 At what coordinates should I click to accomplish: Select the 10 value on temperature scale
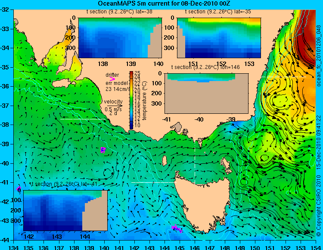[x=137, y=125]
